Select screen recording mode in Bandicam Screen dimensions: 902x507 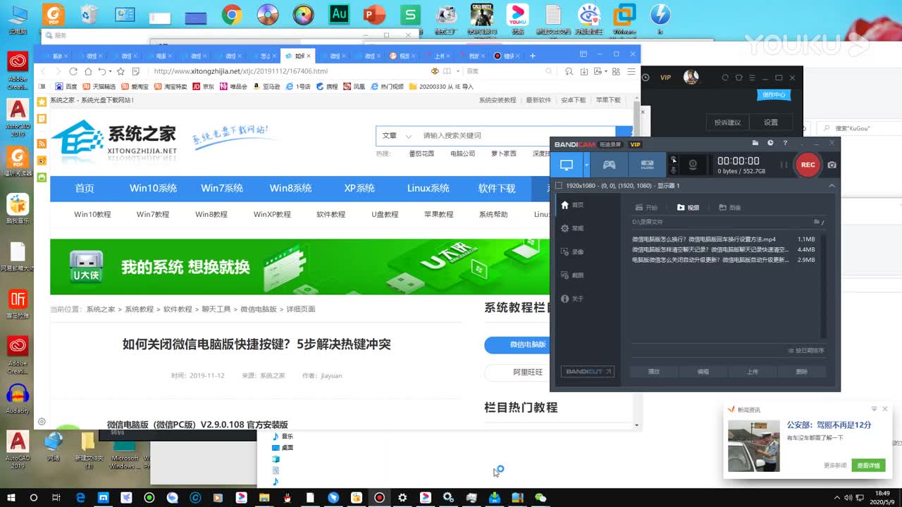567,165
